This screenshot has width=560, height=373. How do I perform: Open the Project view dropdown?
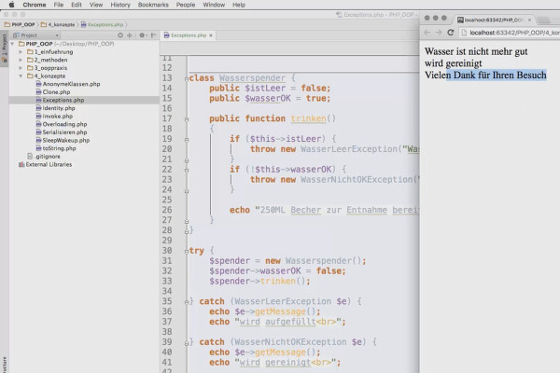tap(35, 35)
